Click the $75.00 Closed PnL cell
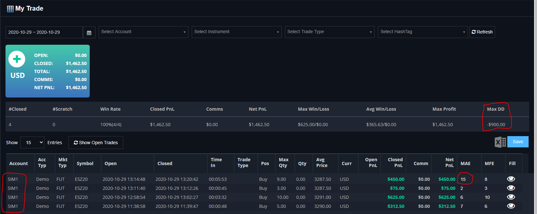 click(x=397, y=188)
